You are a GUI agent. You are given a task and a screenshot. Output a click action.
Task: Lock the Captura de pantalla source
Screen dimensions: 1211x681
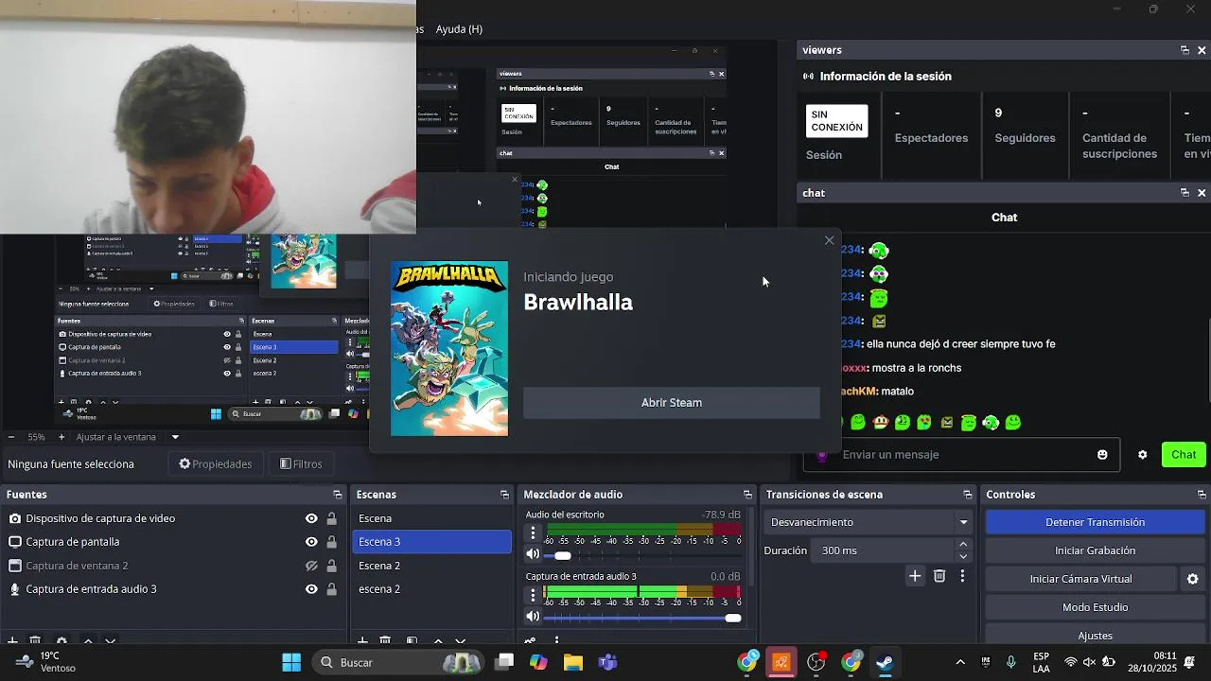point(332,542)
